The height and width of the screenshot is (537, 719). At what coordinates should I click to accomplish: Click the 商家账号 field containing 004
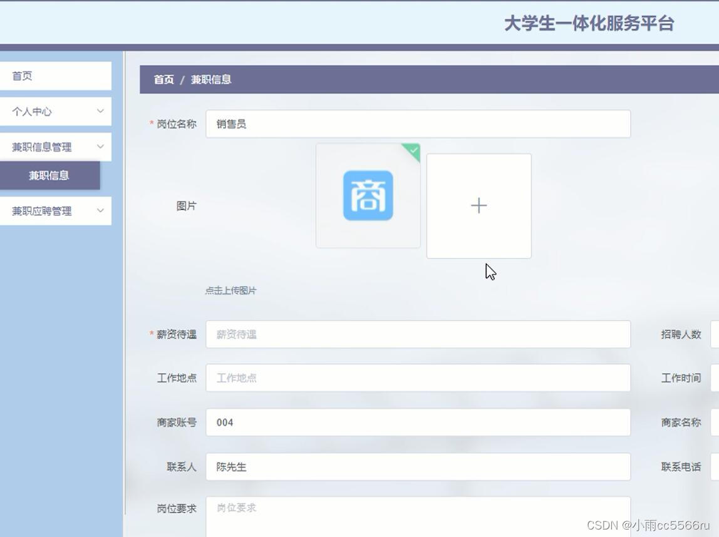[x=418, y=422]
